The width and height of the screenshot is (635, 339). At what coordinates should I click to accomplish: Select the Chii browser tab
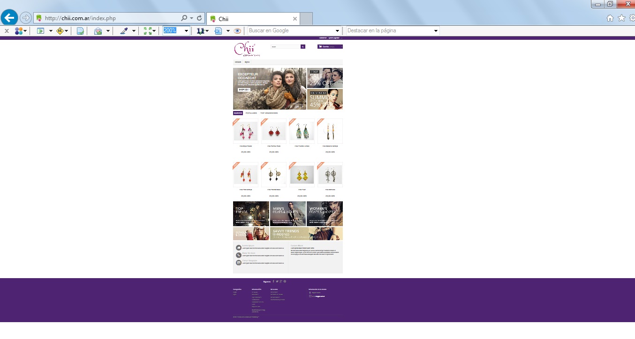[253, 19]
